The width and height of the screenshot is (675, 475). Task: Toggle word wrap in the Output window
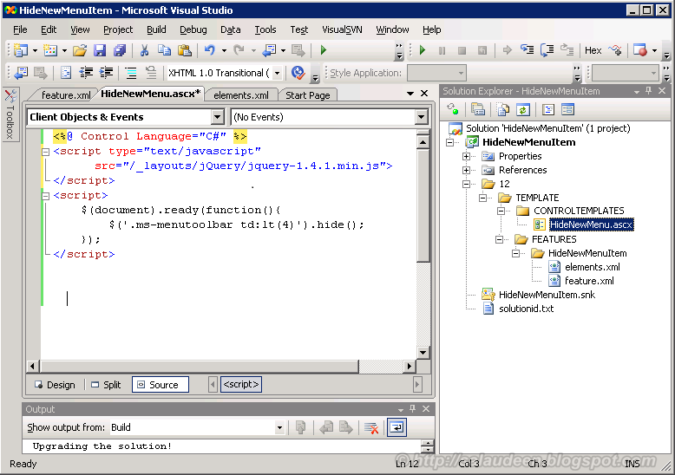[396, 427]
